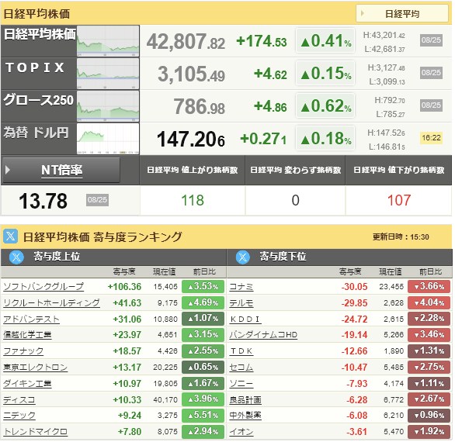Click the green 3.53% badge for ソフトバンクグループ
The width and height of the screenshot is (455, 442).
coord(203,286)
